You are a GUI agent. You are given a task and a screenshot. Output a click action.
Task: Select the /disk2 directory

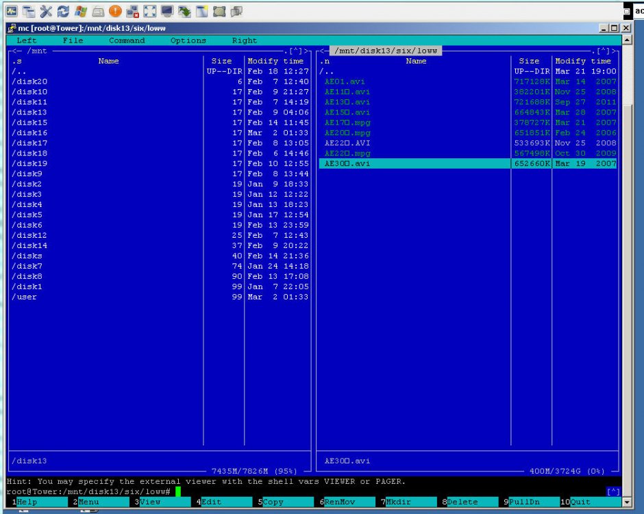click(160, 184)
